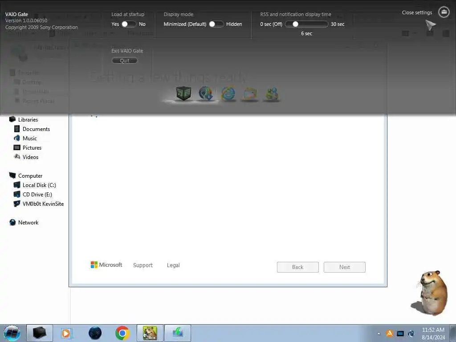Screen dimensions: 456x342
Task: Open the black box taskbar application
Action: [x=40, y=333]
